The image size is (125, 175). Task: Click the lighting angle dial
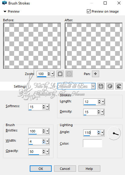(114, 133)
